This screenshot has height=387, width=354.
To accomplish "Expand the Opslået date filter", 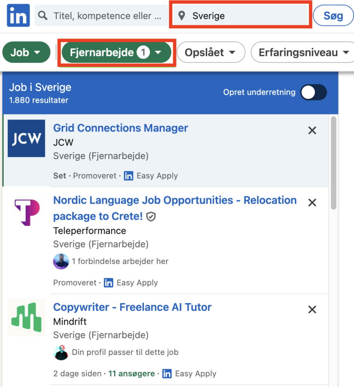I will click(x=210, y=53).
